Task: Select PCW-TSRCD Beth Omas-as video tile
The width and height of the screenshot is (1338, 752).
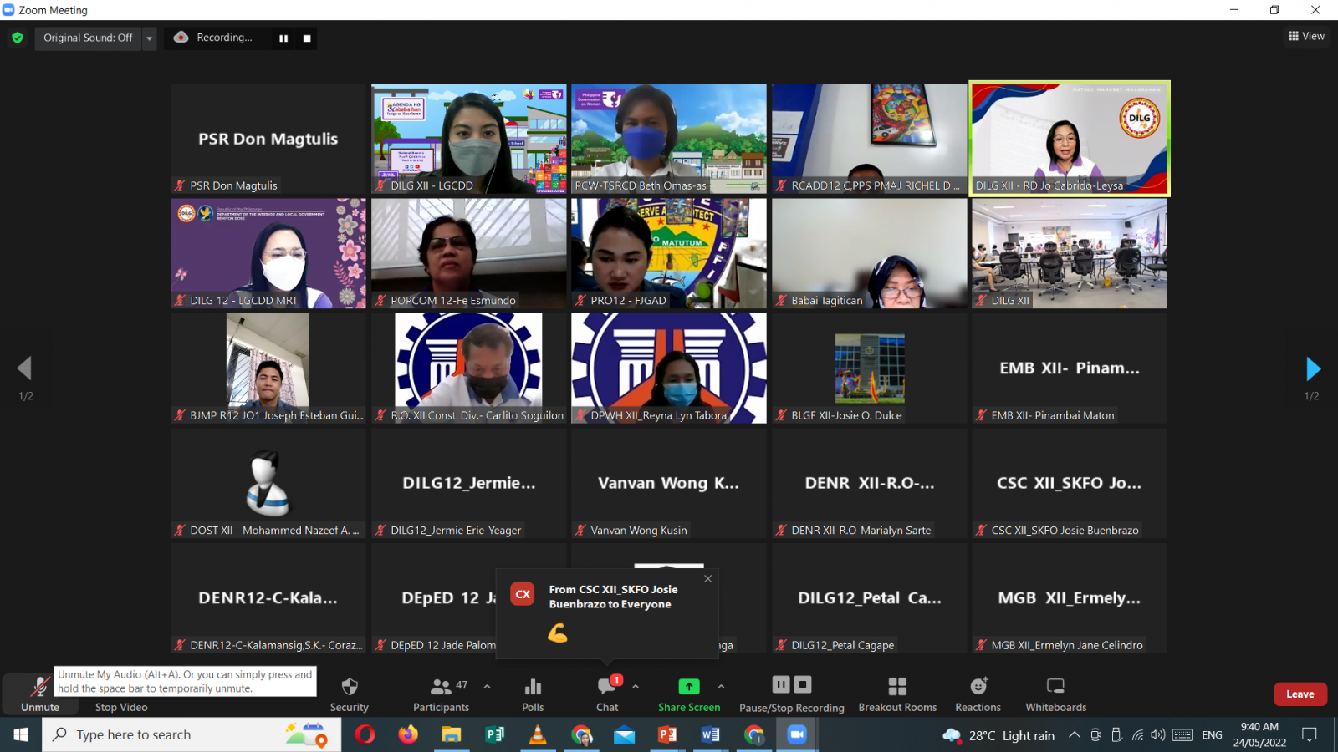Action: 669,139
